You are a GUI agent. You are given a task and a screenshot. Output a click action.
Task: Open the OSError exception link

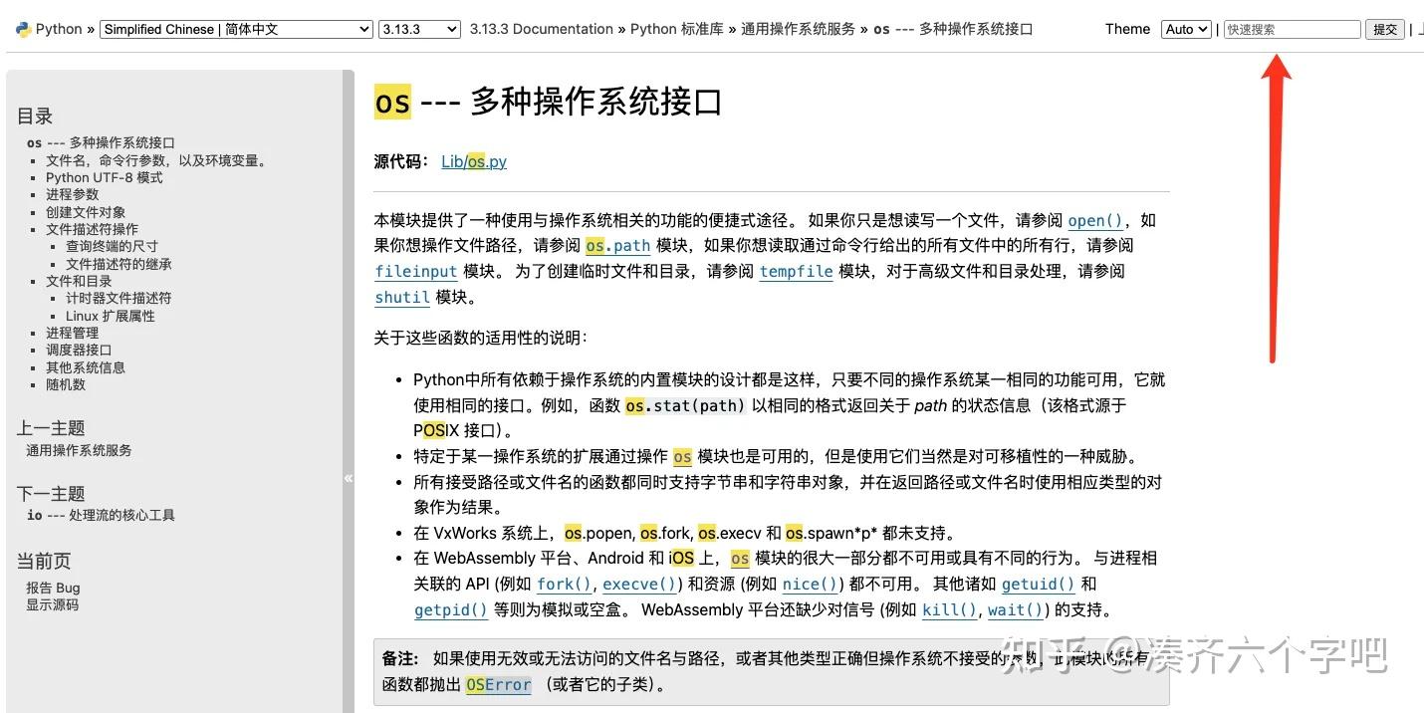pyautogui.click(x=498, y=685)
